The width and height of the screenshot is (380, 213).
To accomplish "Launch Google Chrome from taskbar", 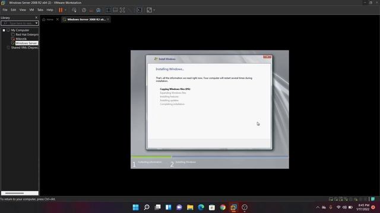I will pos(223,207).
